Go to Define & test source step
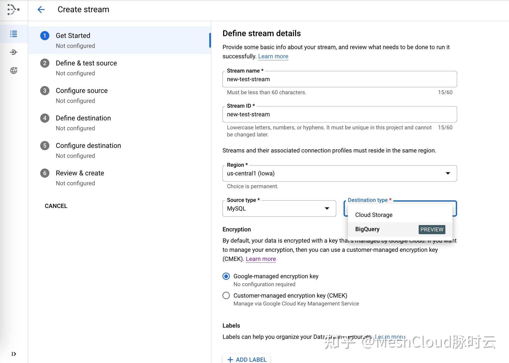The image size is (509, 363). [x=86, y=63]
